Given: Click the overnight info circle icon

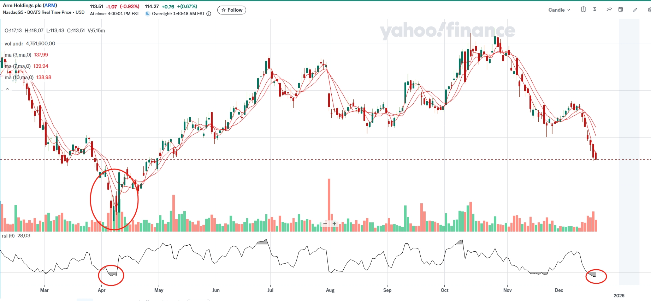Looking at the screenshot, I should (x=209, y=14).
